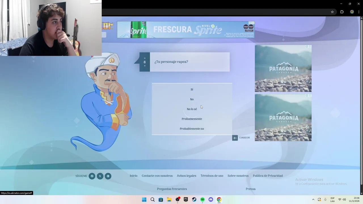Open Akinator's Facebook page icon
The width and height of the screenshot is (363, 204).
tap(92, 176)
